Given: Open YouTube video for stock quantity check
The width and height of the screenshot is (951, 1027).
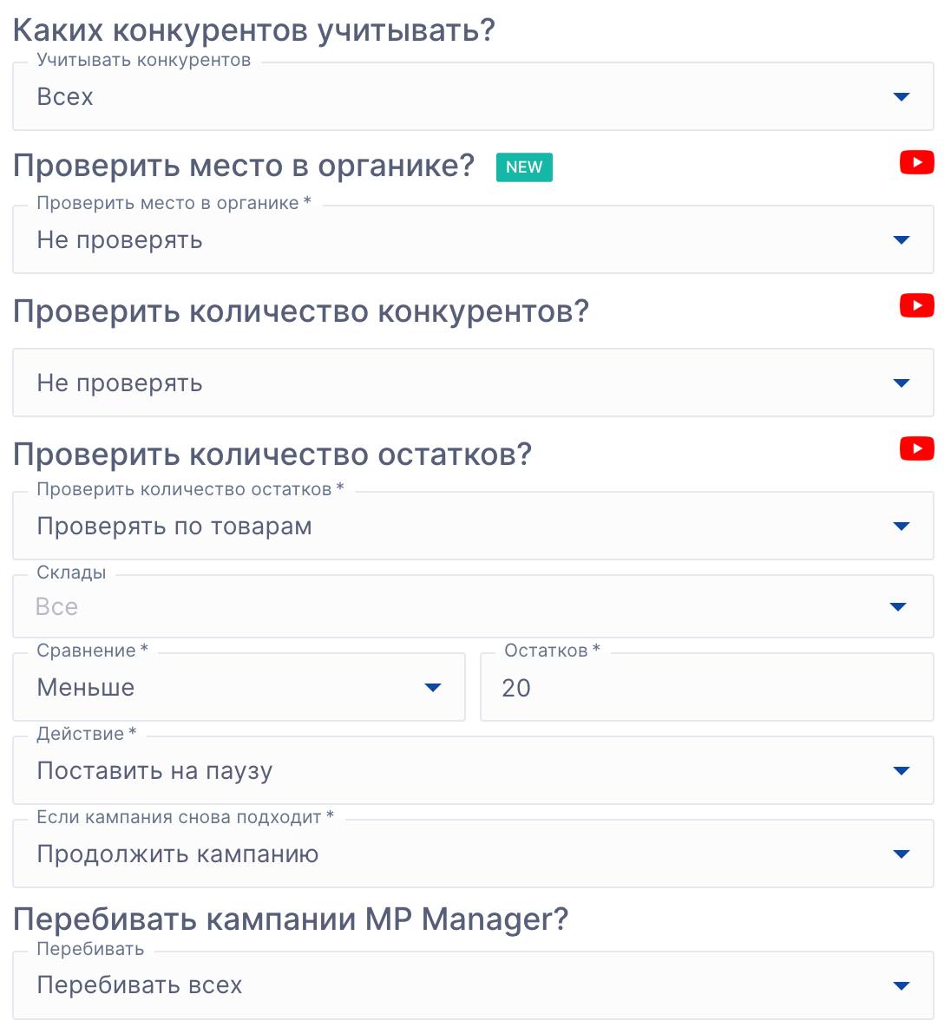Looking at the screenshot, I should (916, 449).
